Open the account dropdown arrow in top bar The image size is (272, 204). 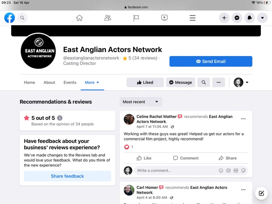(262, 18)
